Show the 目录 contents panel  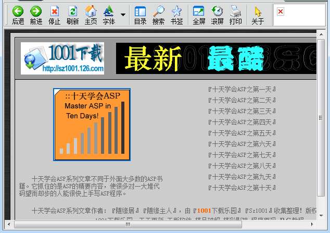pyautogui.click(x=140, y=11)
